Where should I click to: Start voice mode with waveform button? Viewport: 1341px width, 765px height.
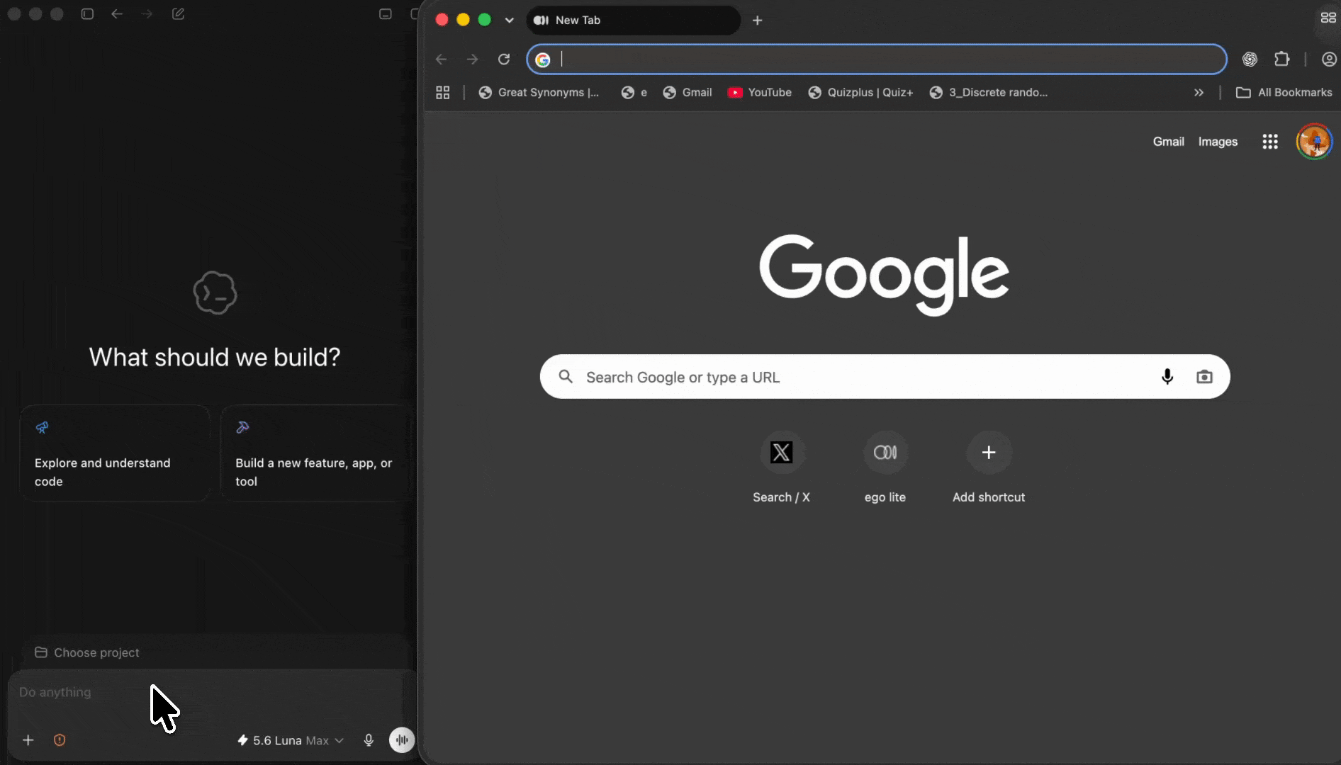pyautogui.click(x=402, y=740)
